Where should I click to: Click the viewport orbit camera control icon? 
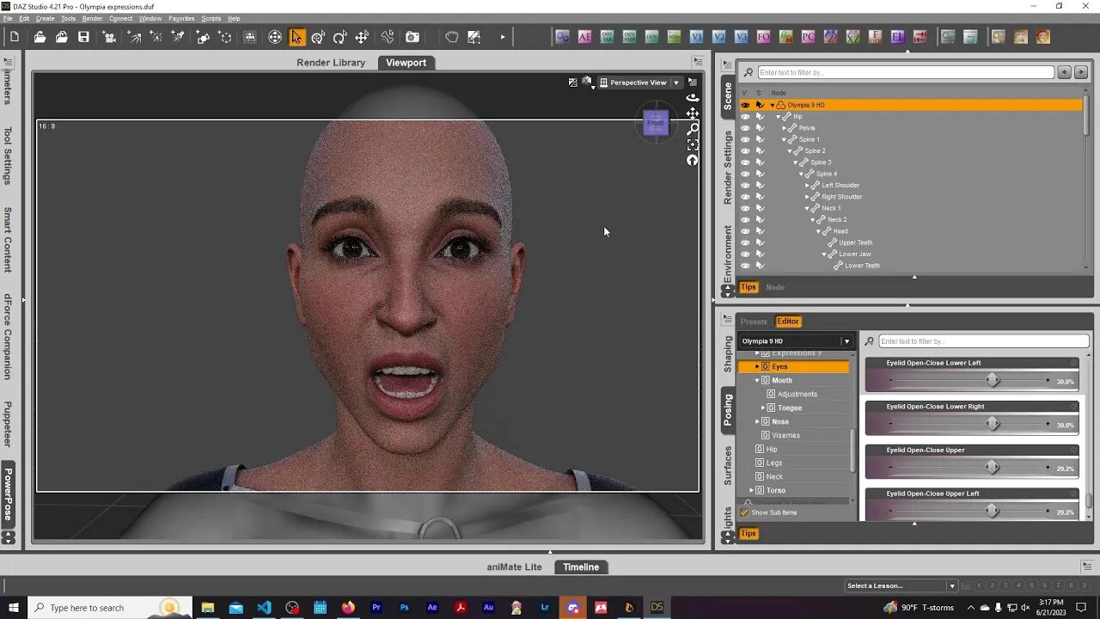(x=693, y=97)
